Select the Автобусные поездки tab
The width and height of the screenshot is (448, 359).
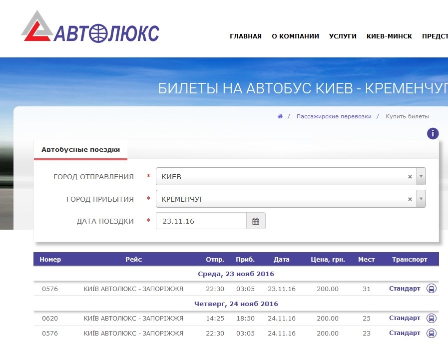(80, 149)
